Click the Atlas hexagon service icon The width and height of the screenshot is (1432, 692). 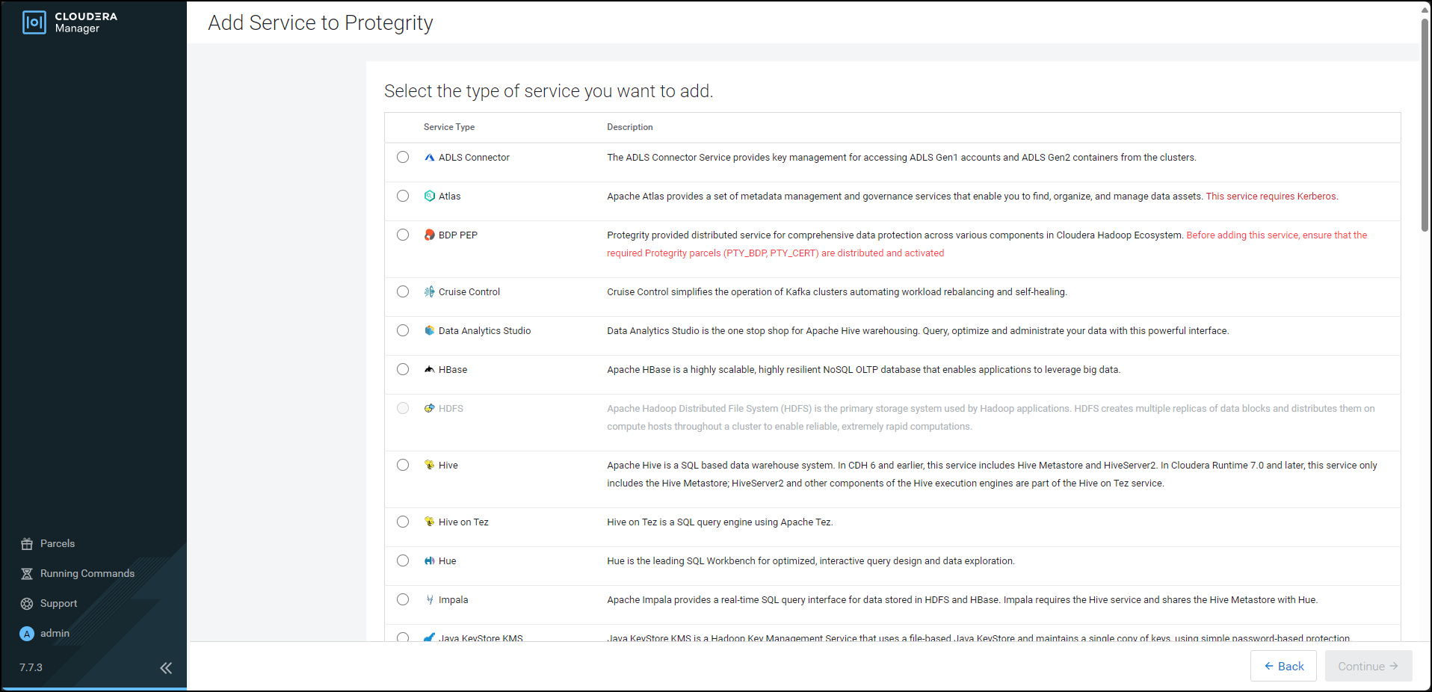[x=429, y=197]
